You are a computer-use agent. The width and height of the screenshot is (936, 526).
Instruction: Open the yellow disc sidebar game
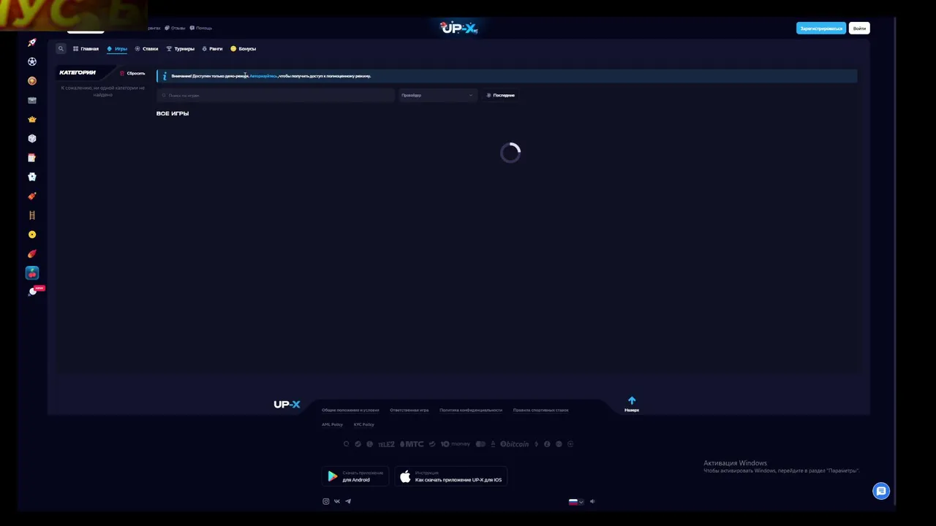pyautogui.click(x=32, y=235)
